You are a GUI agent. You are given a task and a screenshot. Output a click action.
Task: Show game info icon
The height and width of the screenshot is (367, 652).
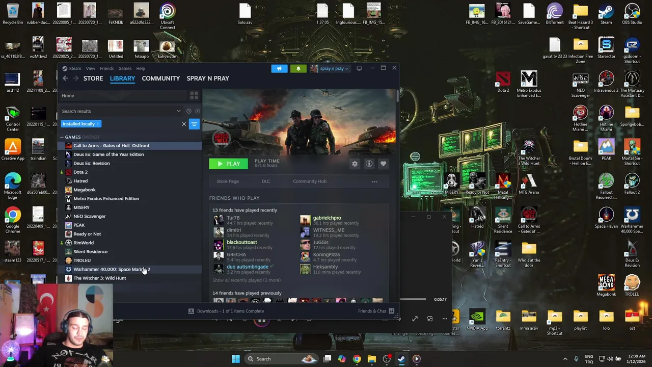(x=369, y=164)
